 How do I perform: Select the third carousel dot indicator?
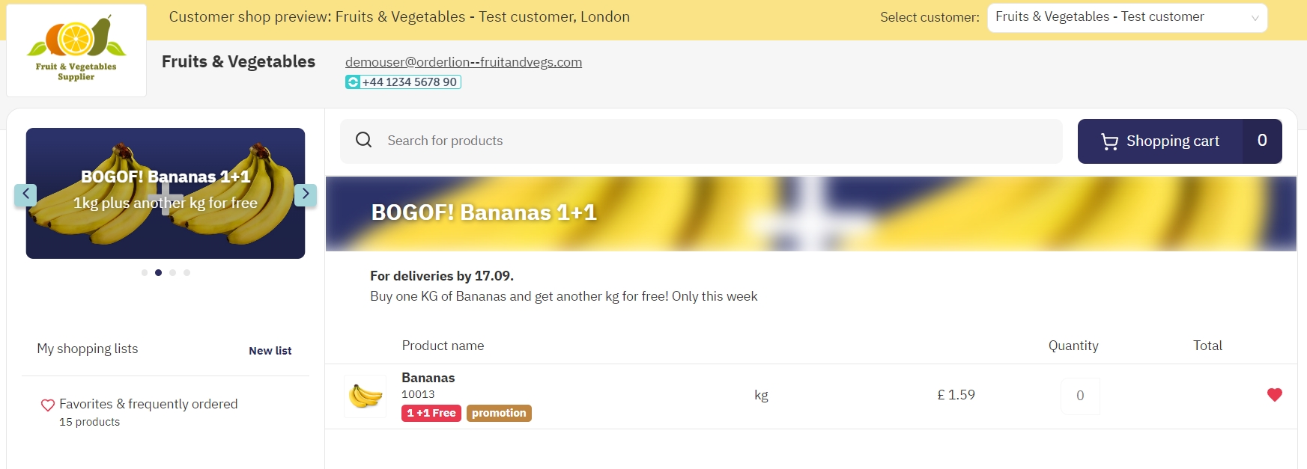[x=173, y=273]
